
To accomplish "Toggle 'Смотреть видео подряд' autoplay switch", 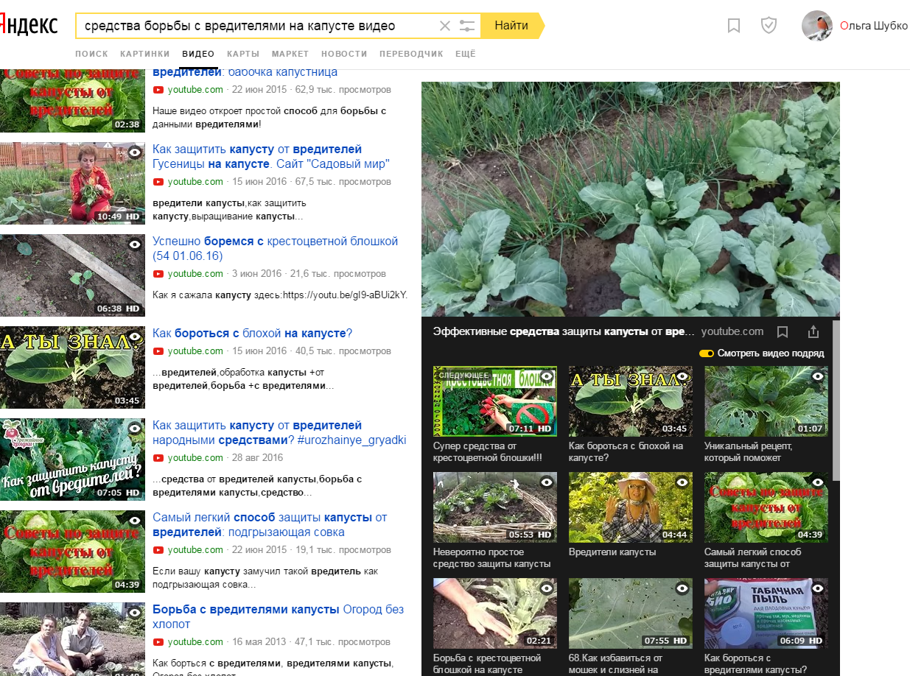I will [x=707, y=353].
